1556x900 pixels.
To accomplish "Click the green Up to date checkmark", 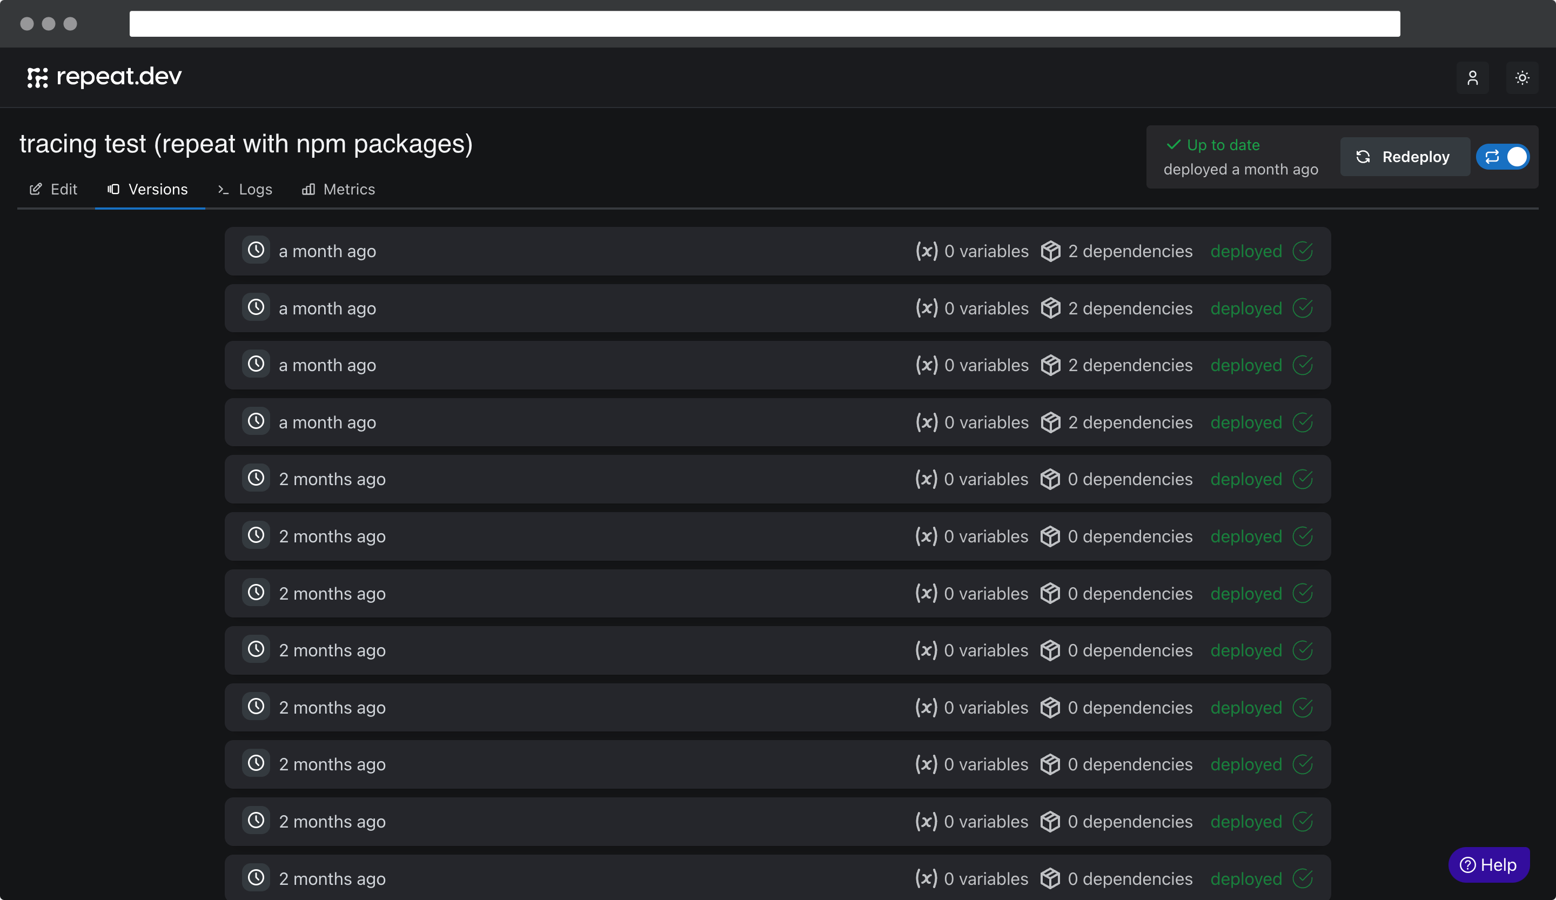I will point(1173,144).
